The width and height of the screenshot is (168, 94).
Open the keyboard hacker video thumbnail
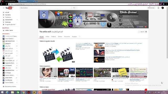click(99, 53)
